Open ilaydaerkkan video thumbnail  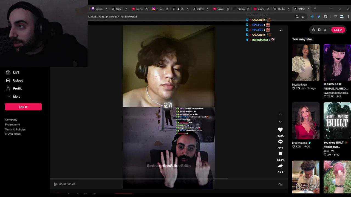(x=306, y=62)
